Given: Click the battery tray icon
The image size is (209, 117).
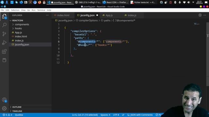Looking at the screenshot, I should click(x=170, y=2).
